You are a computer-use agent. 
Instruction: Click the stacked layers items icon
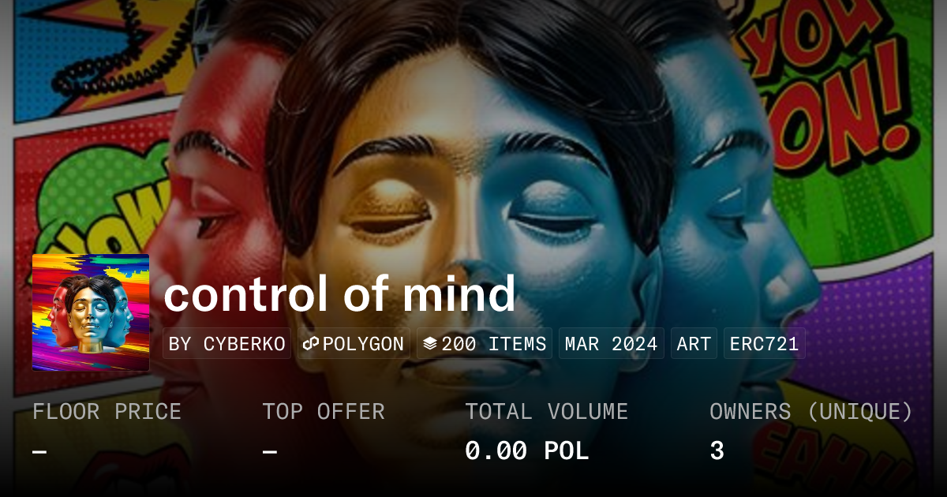[x=430, y=344]
